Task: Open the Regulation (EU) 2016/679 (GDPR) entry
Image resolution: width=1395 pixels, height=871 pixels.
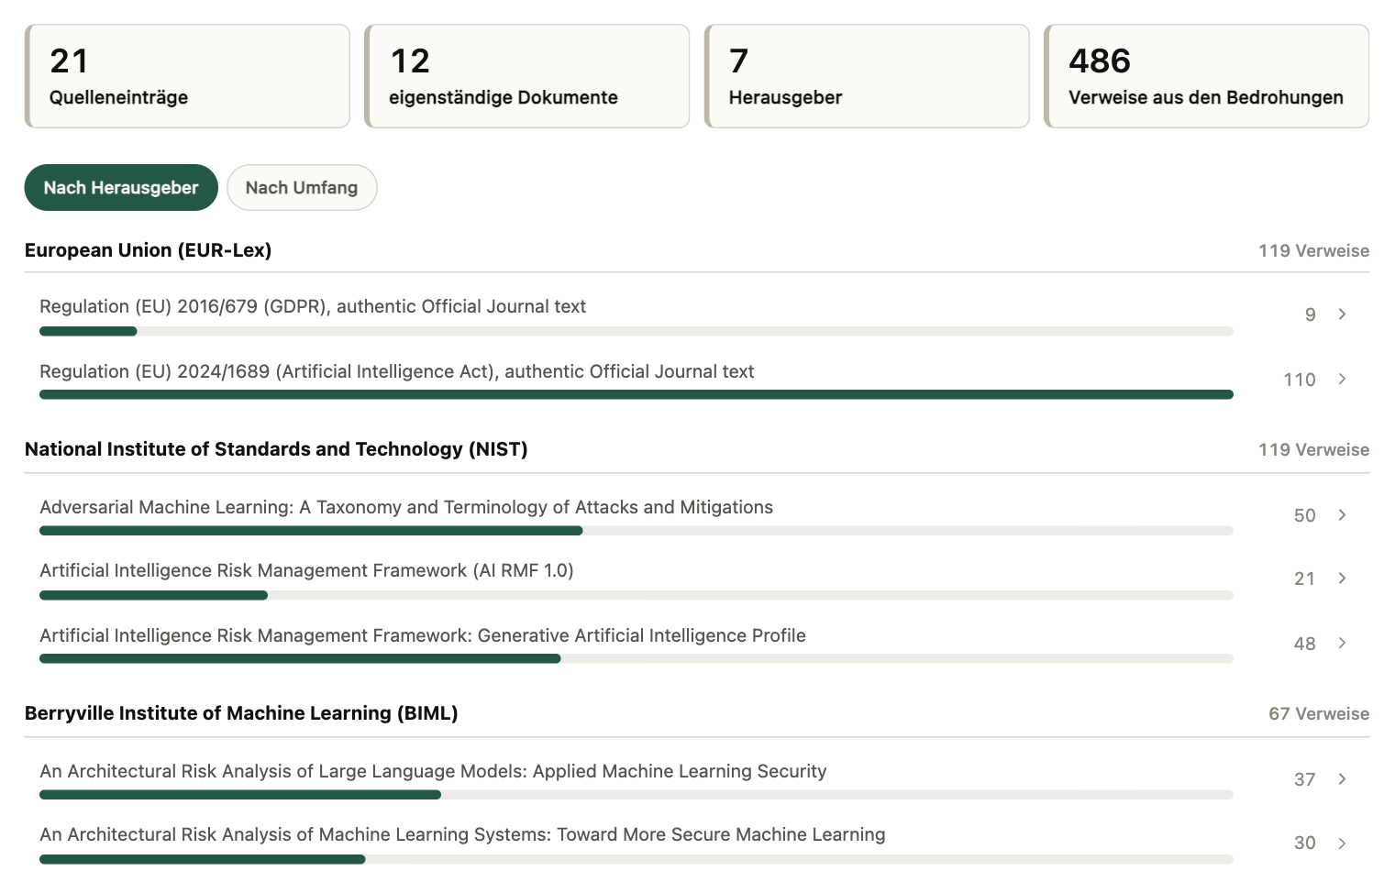Action: point(313,307)
